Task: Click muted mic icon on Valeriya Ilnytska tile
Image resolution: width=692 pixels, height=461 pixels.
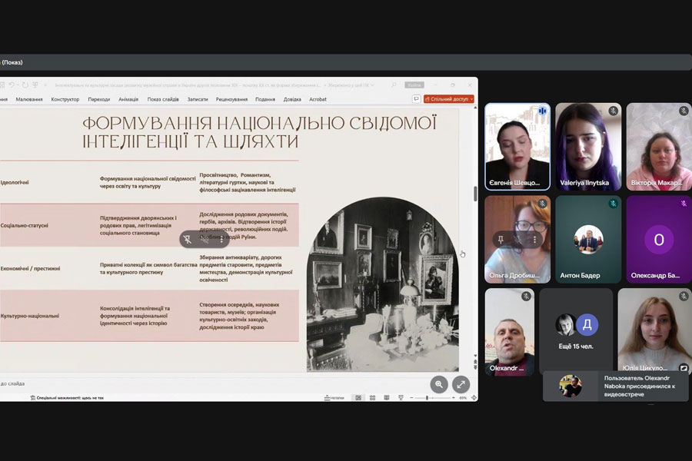Action: click(613, 111)
